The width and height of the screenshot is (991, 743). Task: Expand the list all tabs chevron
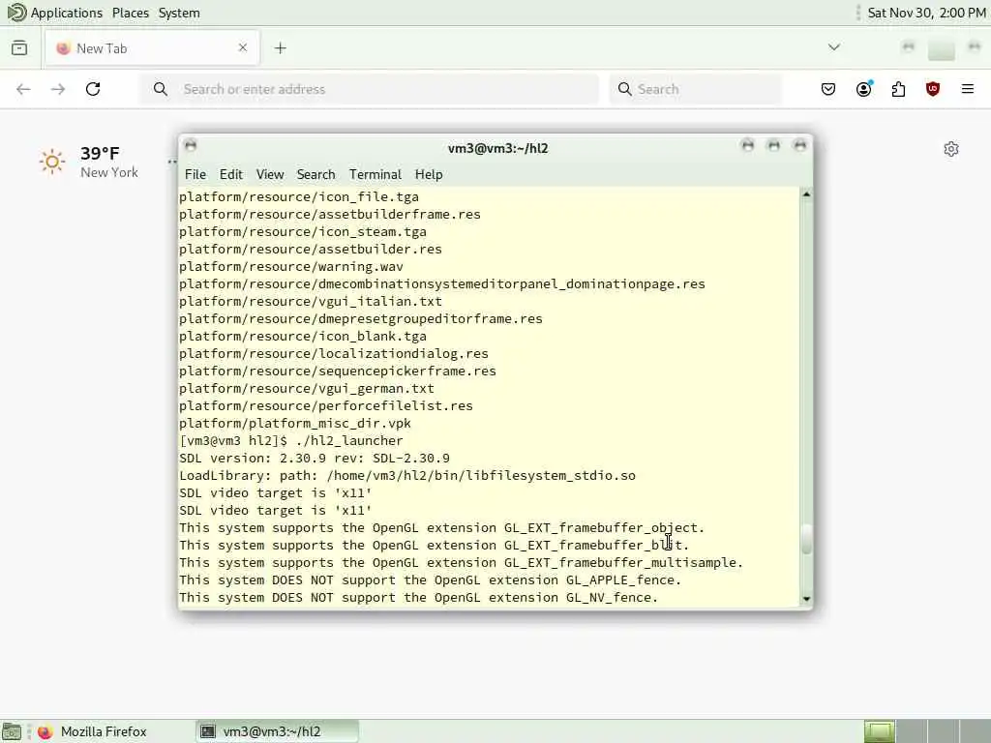pos(833,47)
